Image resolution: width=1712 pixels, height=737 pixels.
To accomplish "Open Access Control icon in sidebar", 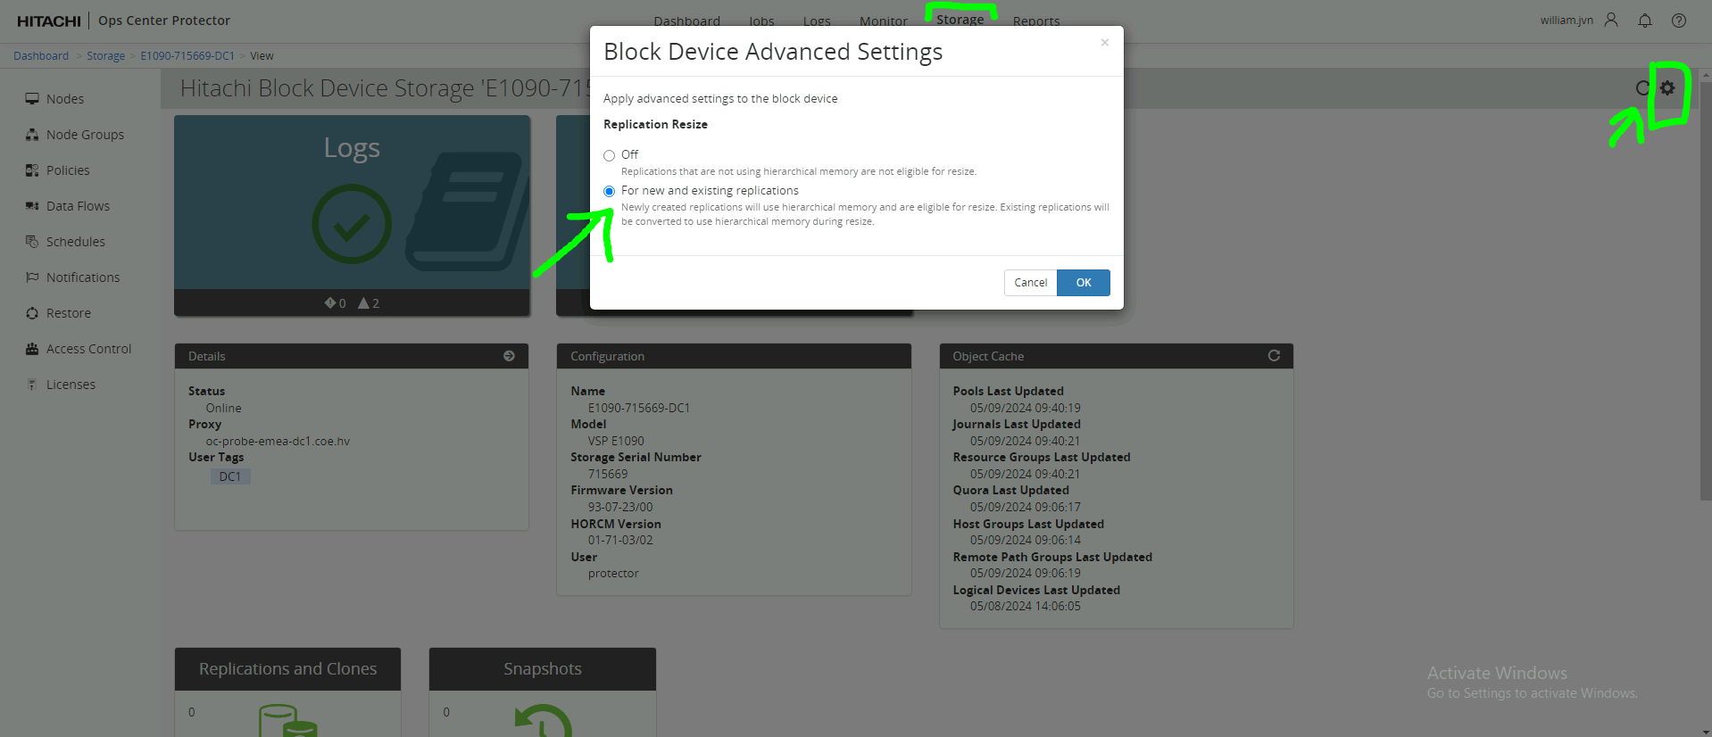I will tap(32, 349).
